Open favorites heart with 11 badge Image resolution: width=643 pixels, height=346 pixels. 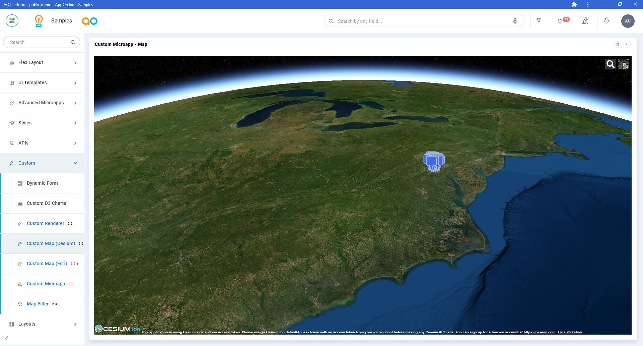(x=561, y=21)
